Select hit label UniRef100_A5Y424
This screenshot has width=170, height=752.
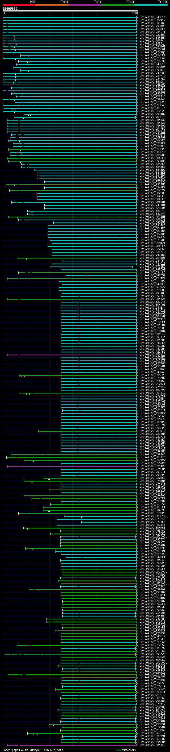(152, 278)
